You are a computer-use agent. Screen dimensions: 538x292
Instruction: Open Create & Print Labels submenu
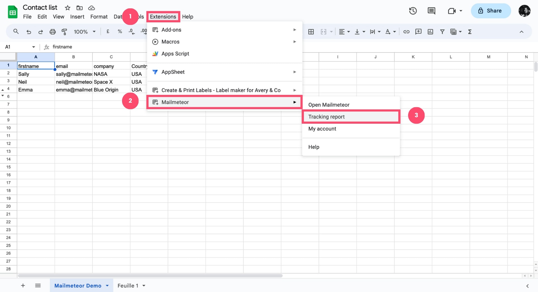coord(224,90)
